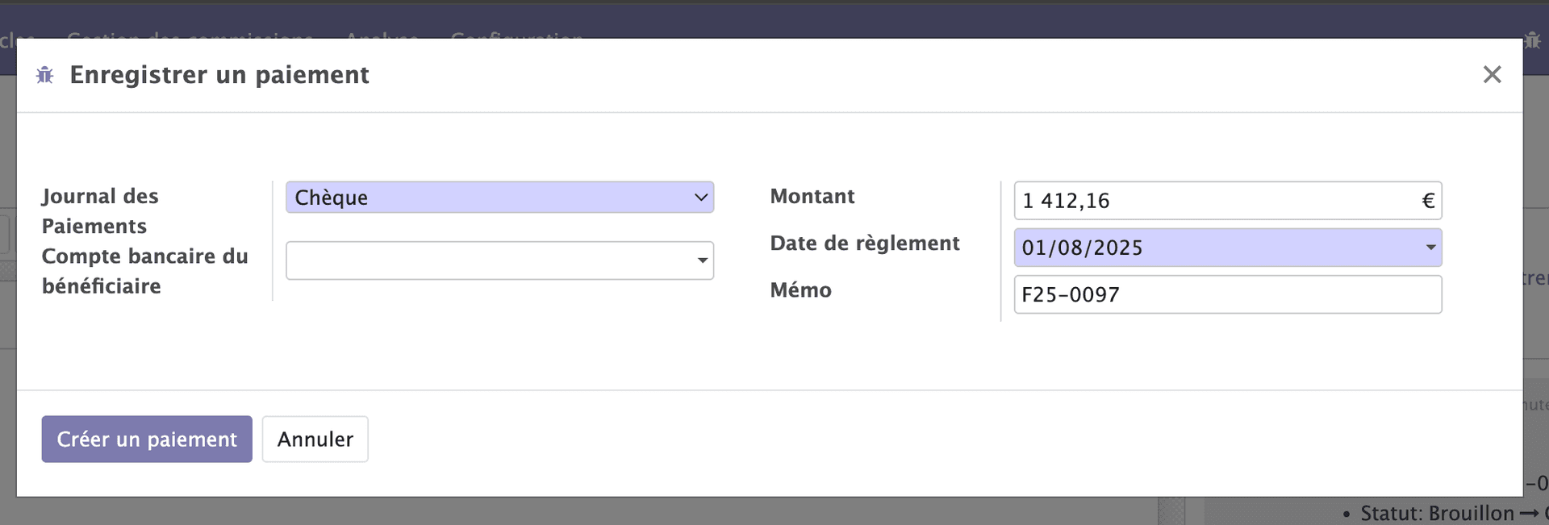
Task: Click the Date de règlement label
Action: pos(864,243)
